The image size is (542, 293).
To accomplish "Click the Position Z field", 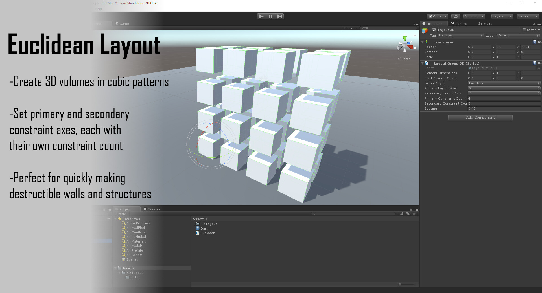I will 530,47.
